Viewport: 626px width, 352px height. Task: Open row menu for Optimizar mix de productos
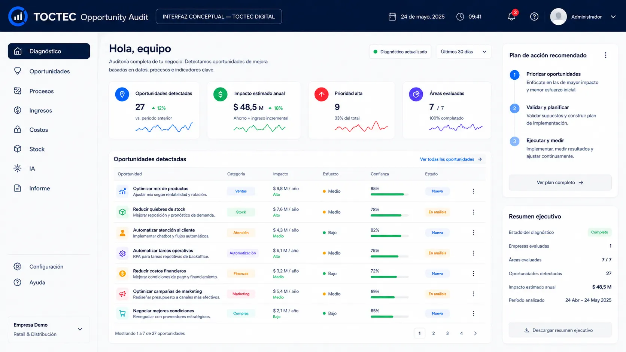(x=473, y=191)
